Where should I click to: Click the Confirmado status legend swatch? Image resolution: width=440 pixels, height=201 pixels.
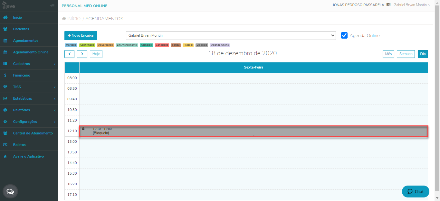tap(87, 45)
